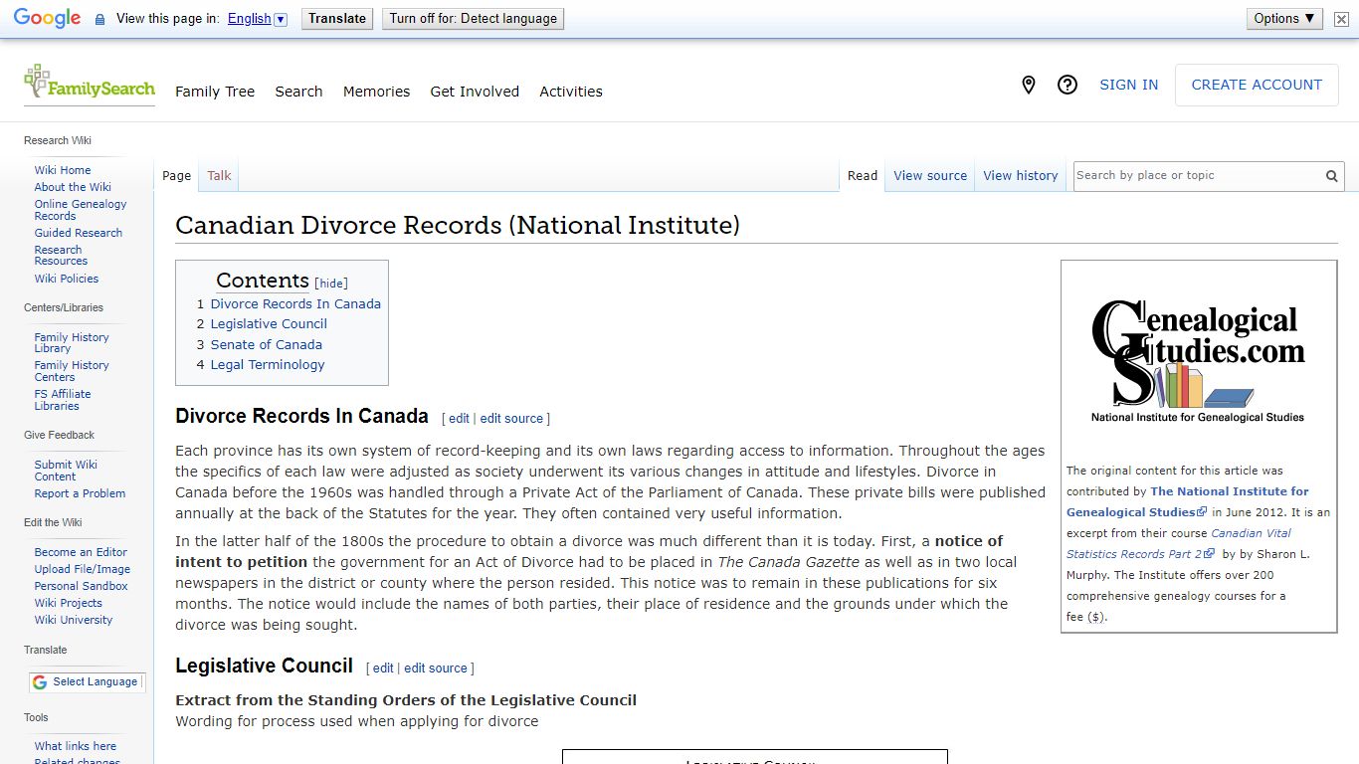This screenshot has width=1359, height=764.
Task: Open Online Genealogy Records sidebar link
Action: pyautogui.click(x=81, y=210)
